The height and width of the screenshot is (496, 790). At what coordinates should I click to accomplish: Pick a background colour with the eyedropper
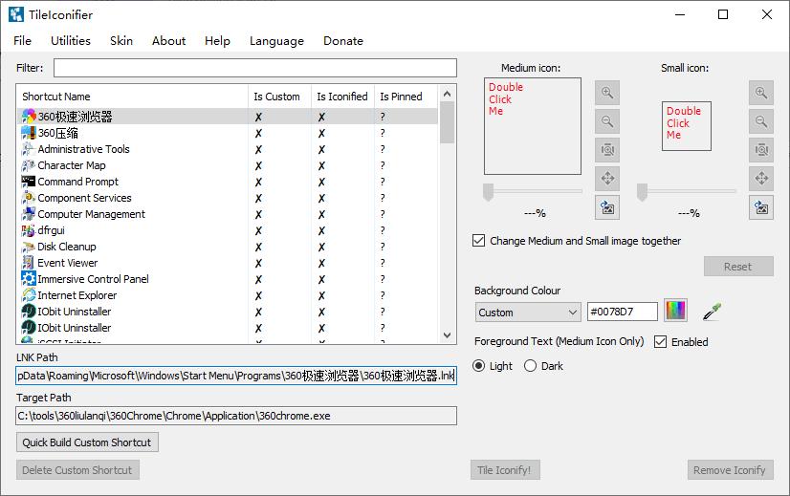click(712, 312)
